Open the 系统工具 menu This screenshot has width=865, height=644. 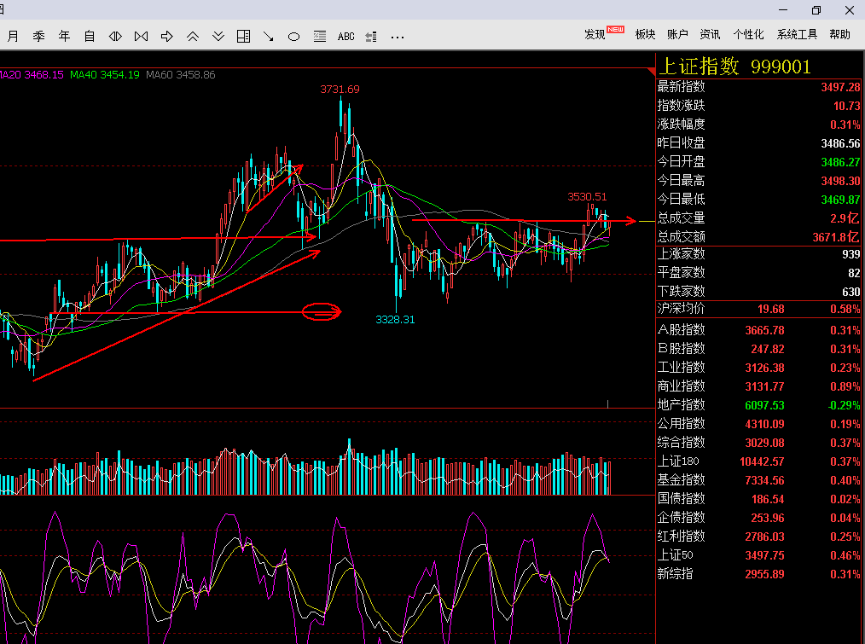[797, 34]
